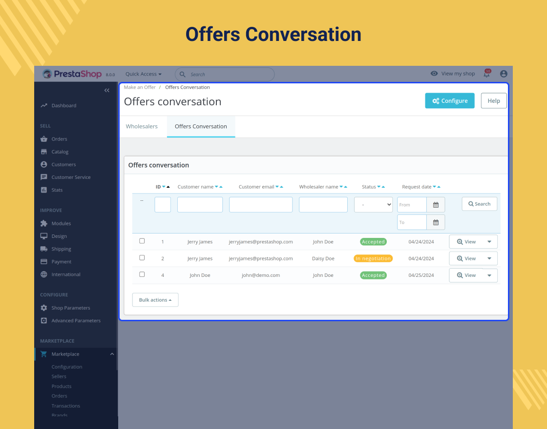Click the International globe icon
This screenshot has width=547, height=429.
(x=43, y=274)
